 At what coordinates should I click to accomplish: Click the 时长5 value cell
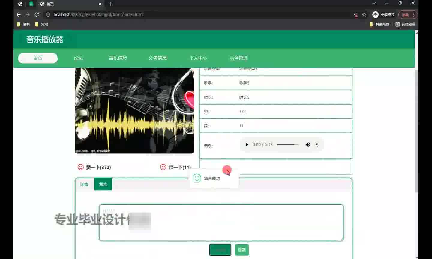244,97
